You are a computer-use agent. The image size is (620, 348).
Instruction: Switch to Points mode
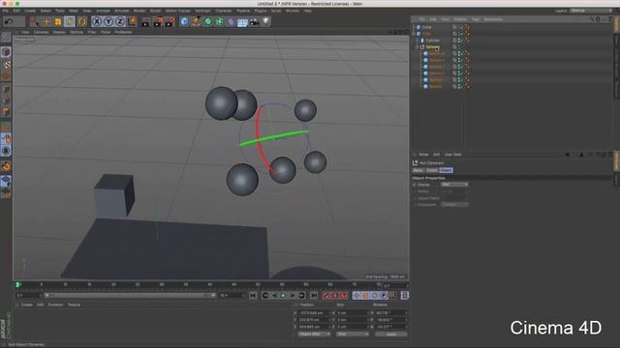(x=6, y=88)
